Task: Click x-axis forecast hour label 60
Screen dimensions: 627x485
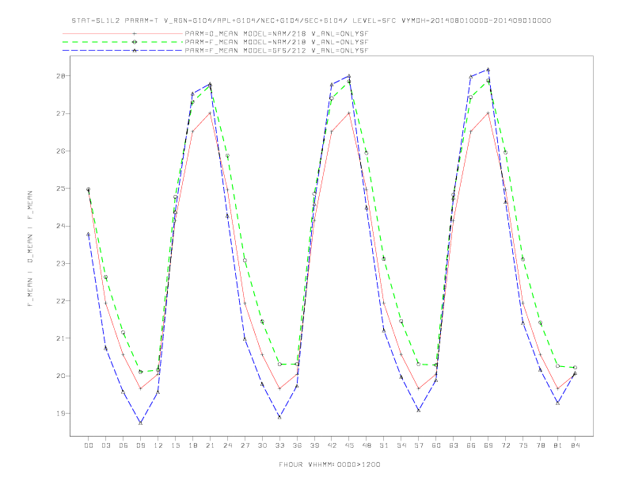Action: click(x=436, y=445)
